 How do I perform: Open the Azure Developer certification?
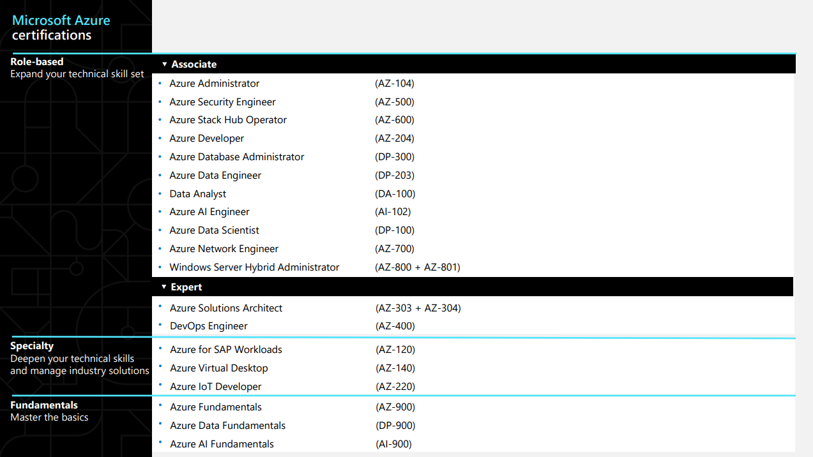(x=207, y=139)
